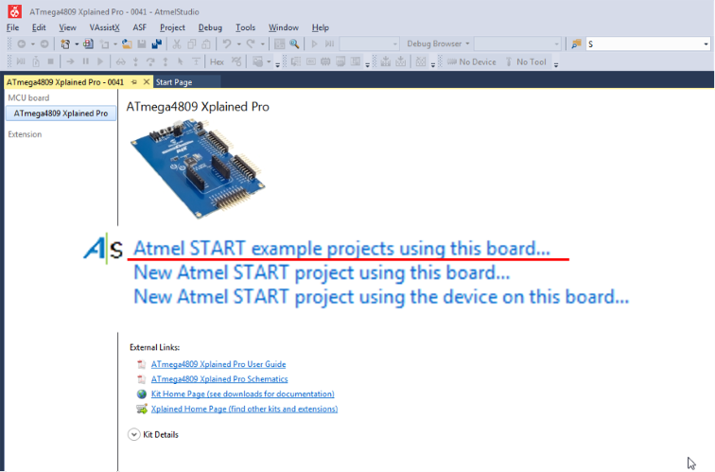Image resolution: width=715 pixels, height=472 pixels.
Task: Click the Add New Item icon
Action: tap(105, 44)
